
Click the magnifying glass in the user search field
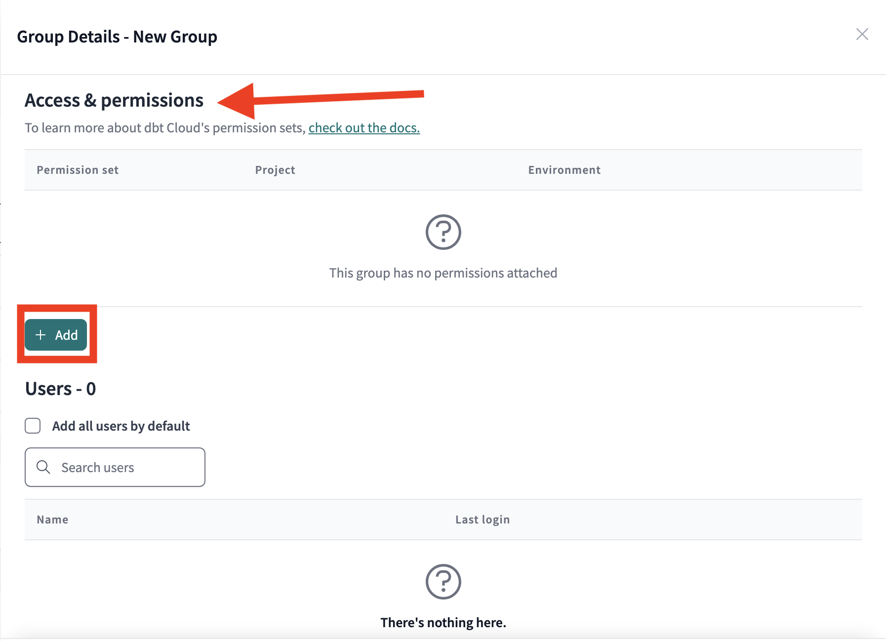pyautogui.click(x=43, y=467)
